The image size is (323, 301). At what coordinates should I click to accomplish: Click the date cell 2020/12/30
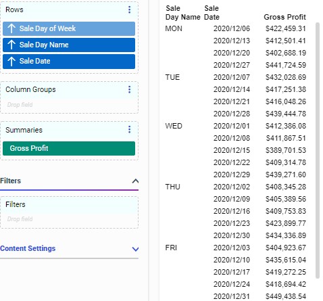[x=232, y=235]
